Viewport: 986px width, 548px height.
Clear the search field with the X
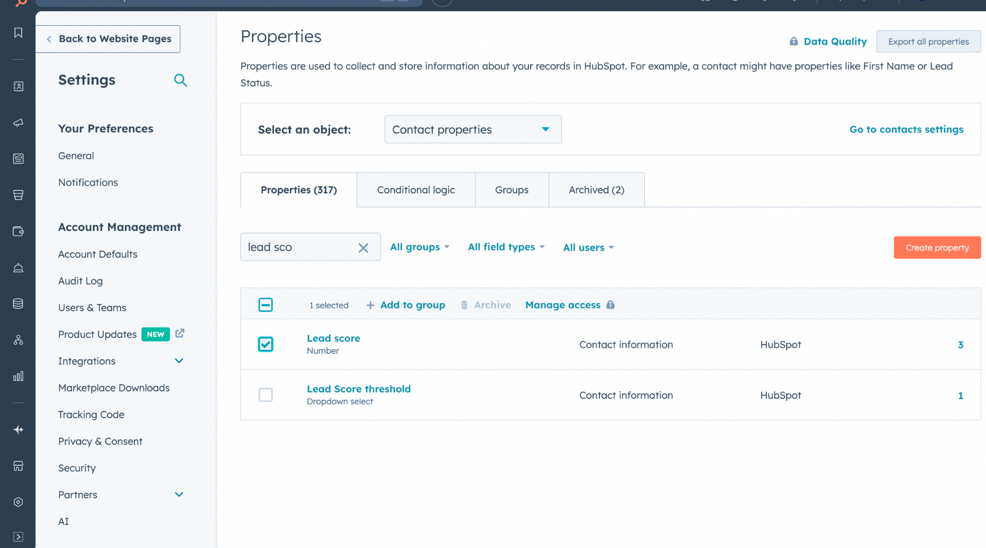pyautogui.click(x=363, y=247)
